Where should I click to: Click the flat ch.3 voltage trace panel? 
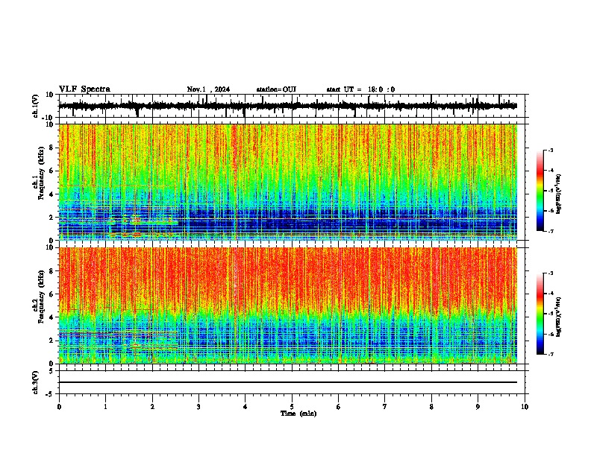[x=292, y=382]
